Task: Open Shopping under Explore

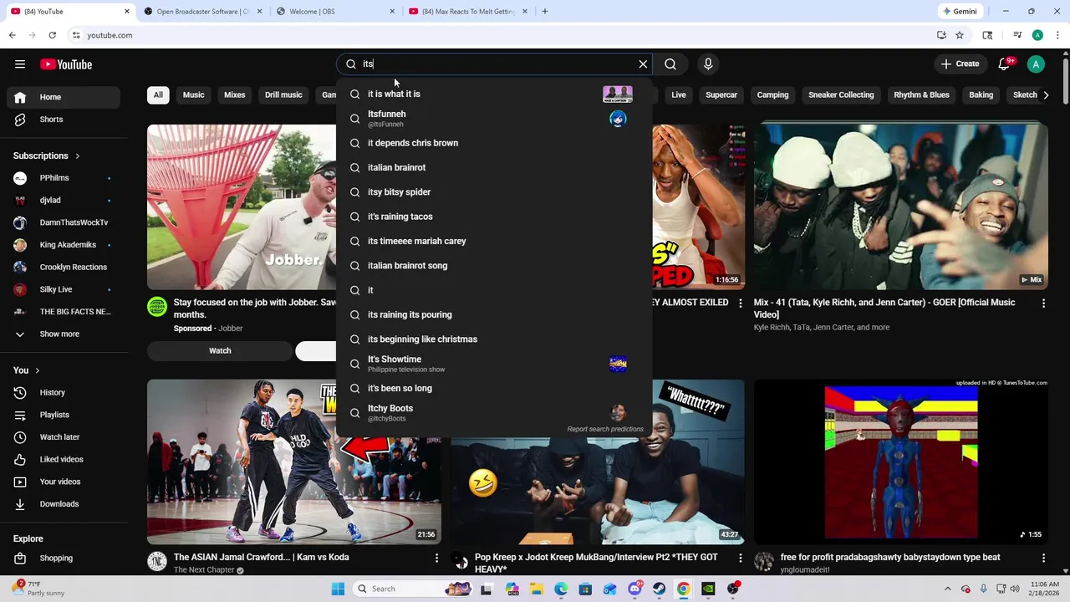Action: click(x=64, y=559)
